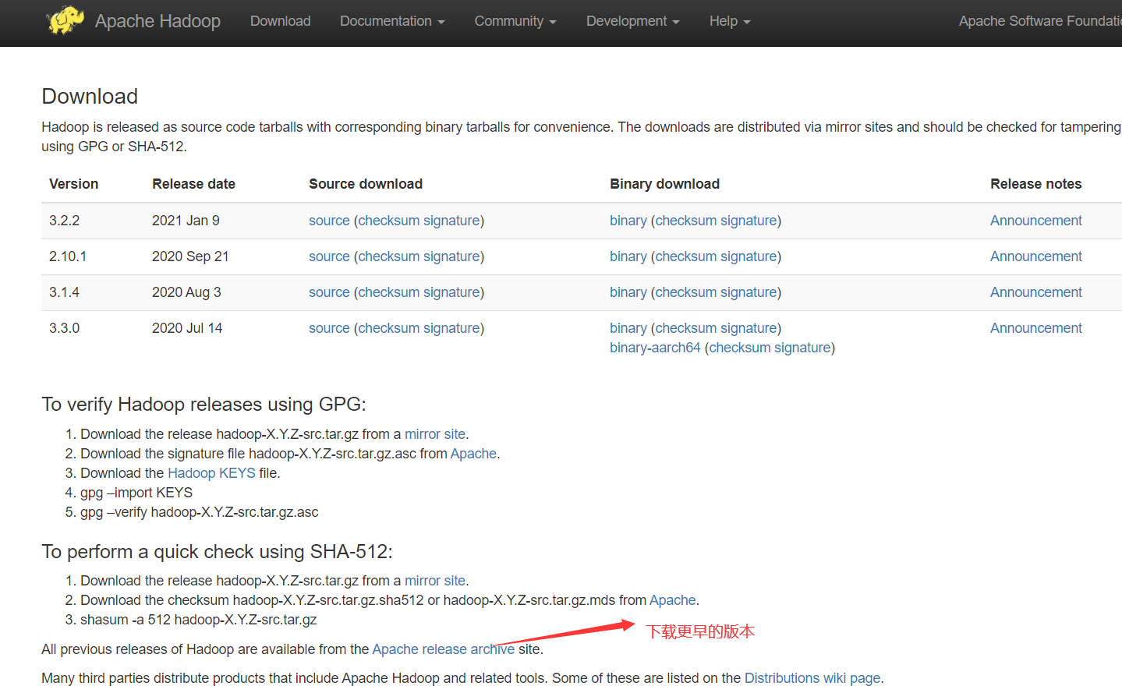Open binary signature for version 3.2.2
The image size is (1122, 693).
coord(749,221)
